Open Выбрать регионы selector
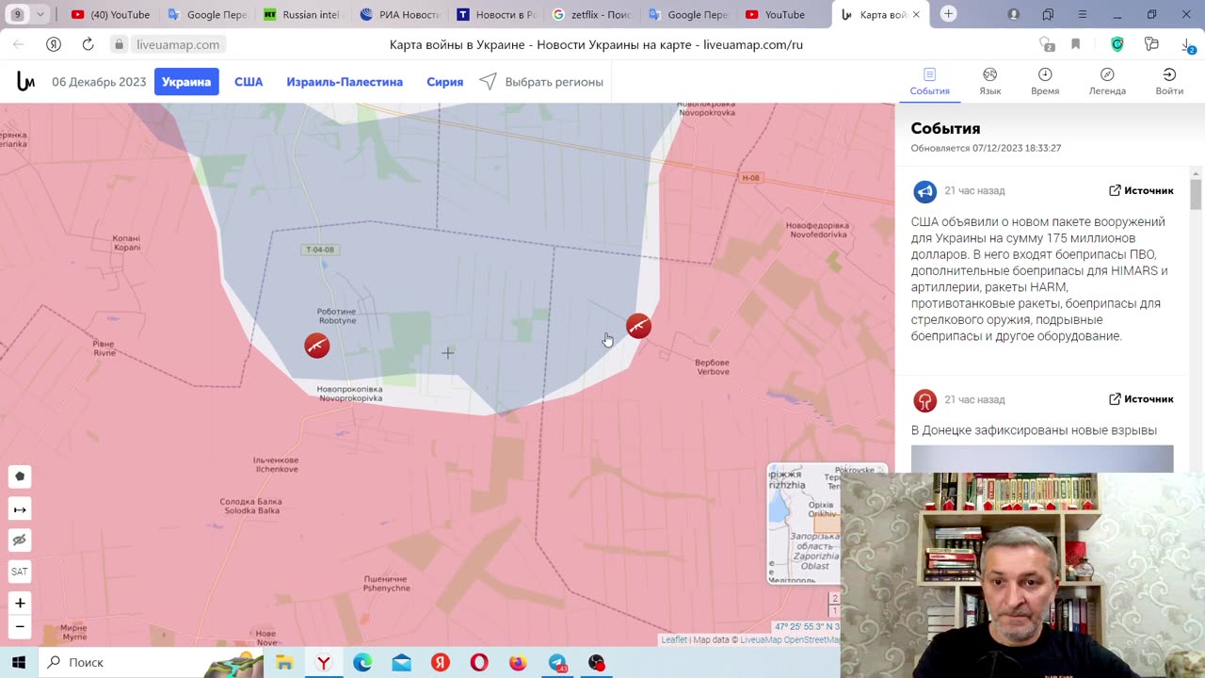Viewport: 1205px width, 678px height. pyautogui.click(x=542, y=82)
